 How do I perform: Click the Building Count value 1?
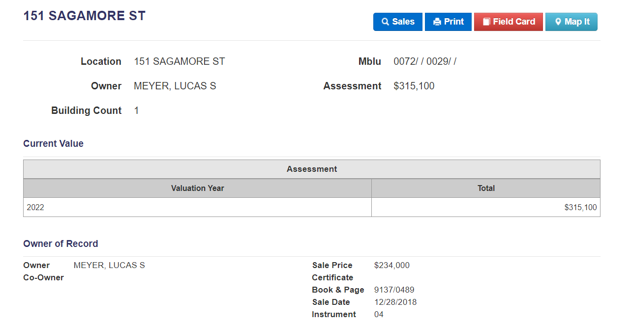137,110
